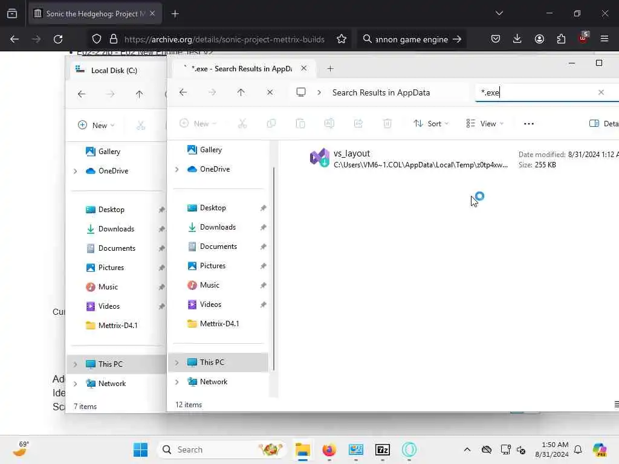Go back in Local Disk (C:) window
This screenshot has width=619, height=464.
82,94
